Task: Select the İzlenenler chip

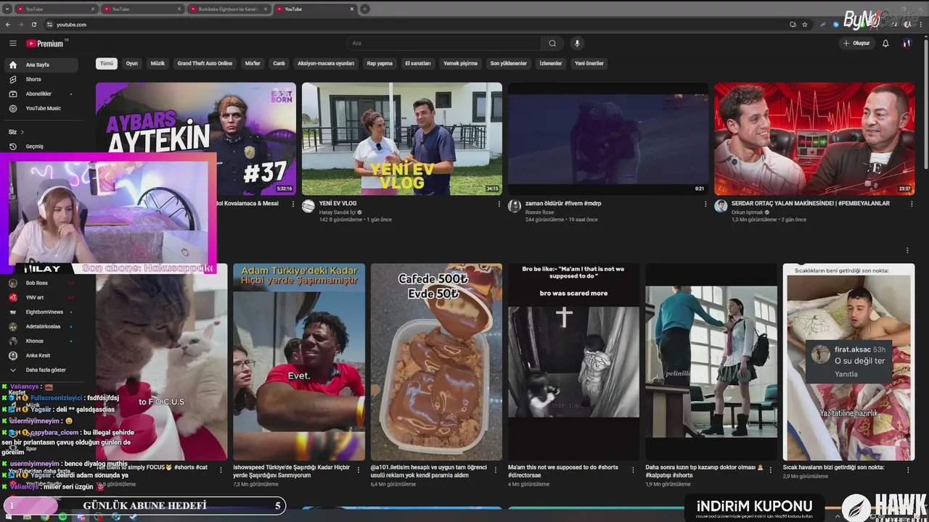Action: 551,63
